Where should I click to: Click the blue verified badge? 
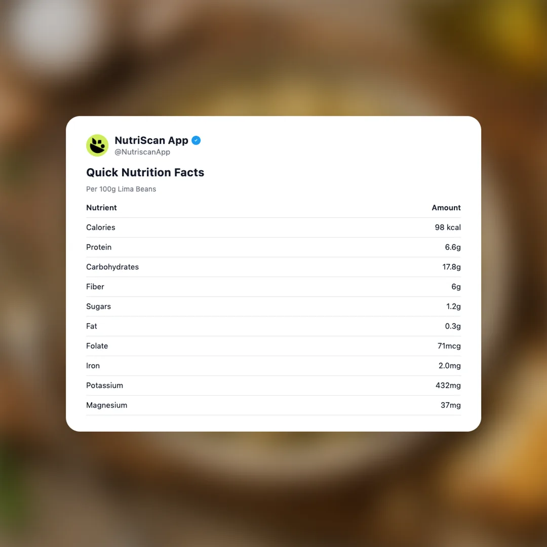coord(196,141)
